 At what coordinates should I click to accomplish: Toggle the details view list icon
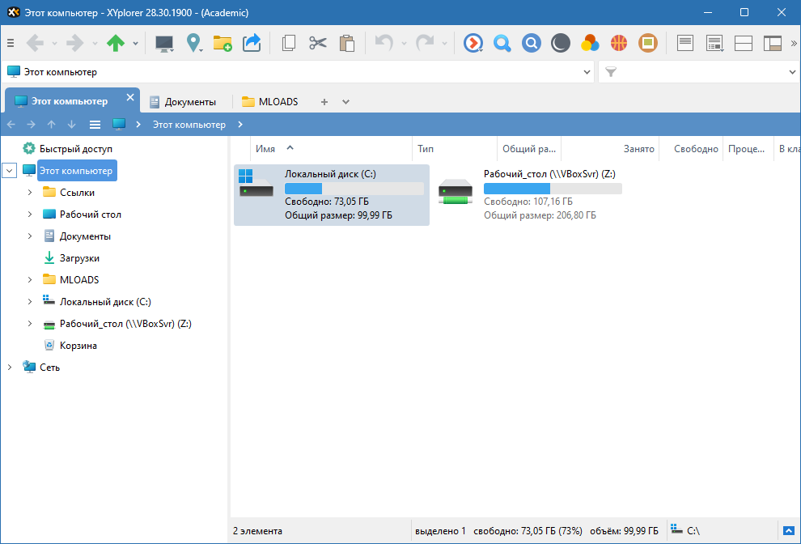coord(685,44)
